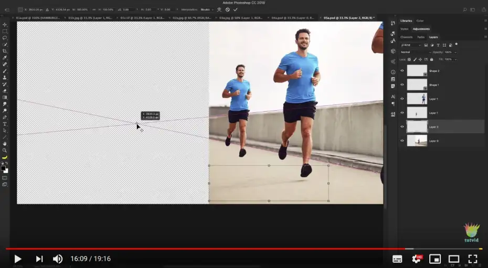The width and height of the screenshot is (488, 268).
Task: Select the Move tool
Action: point(5,25)
